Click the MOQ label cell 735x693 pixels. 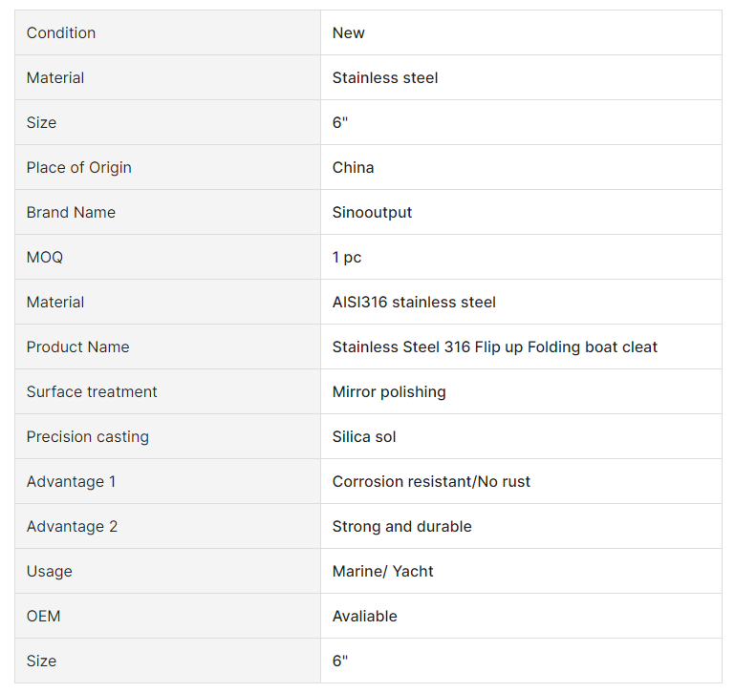point(45,257)
